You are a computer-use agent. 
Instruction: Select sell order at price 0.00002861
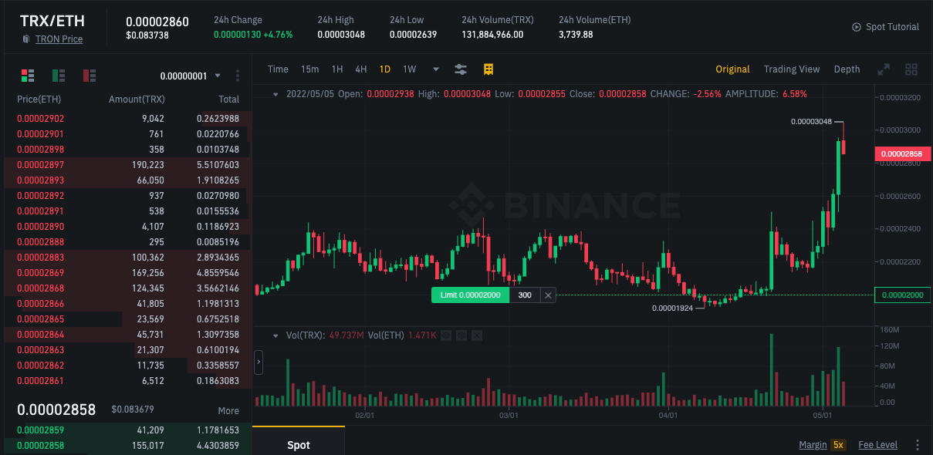click(x=127, y=381)
